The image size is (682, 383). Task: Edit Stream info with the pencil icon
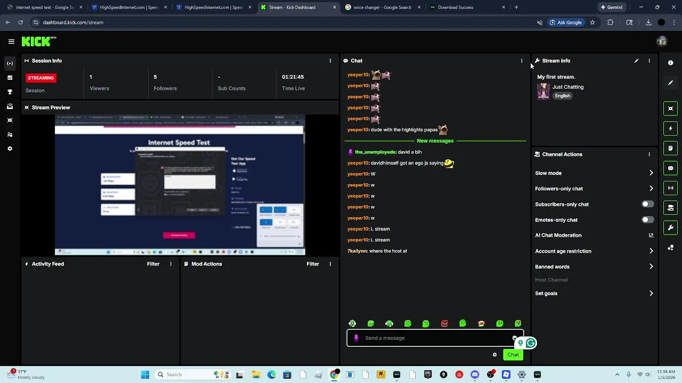[x=636, y=61]
